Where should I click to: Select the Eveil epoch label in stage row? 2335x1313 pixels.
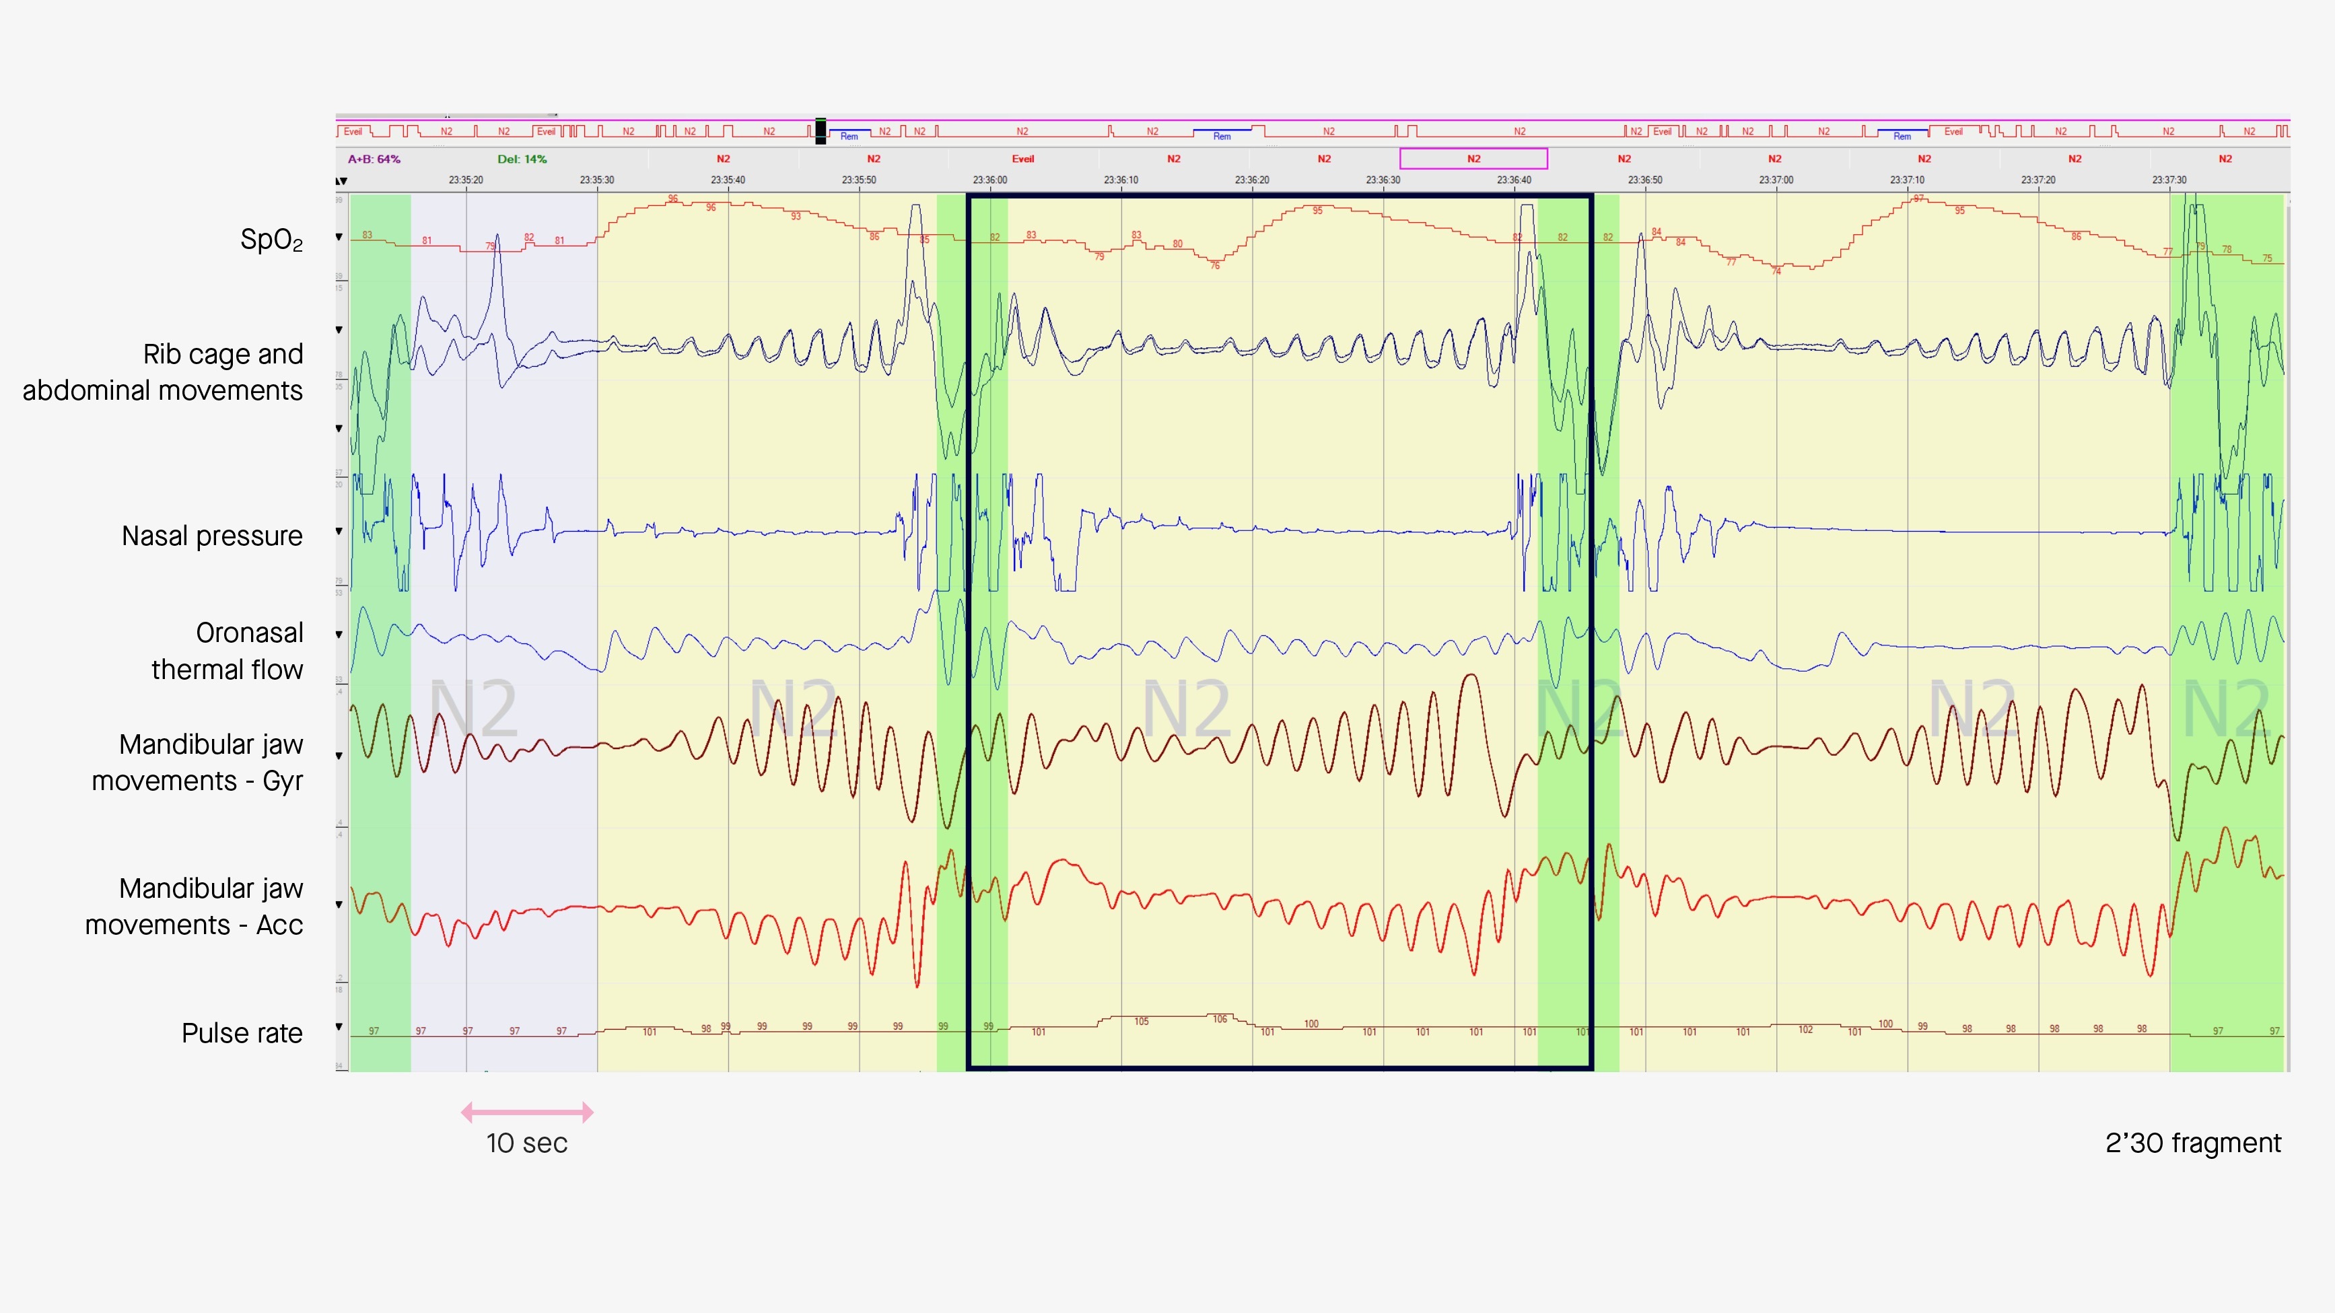[1022, 159]
